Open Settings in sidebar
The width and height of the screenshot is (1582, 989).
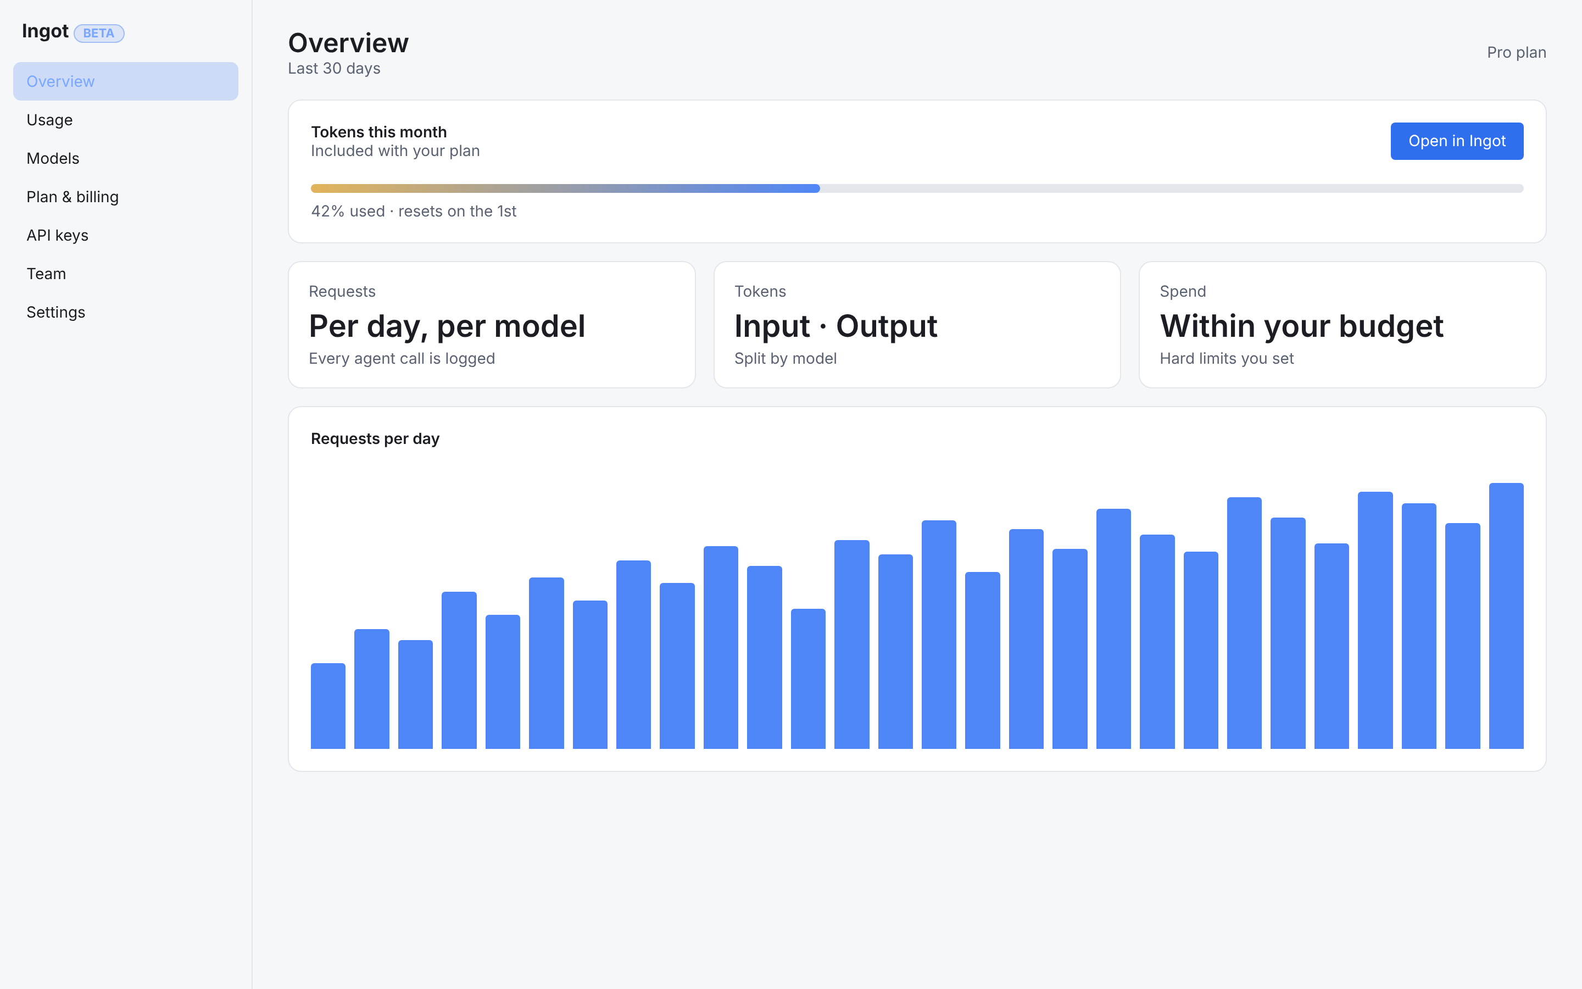click(125, 312)
